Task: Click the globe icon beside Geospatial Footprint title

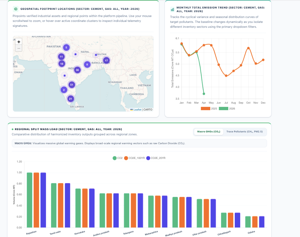Action: click(x=16, y=9)
